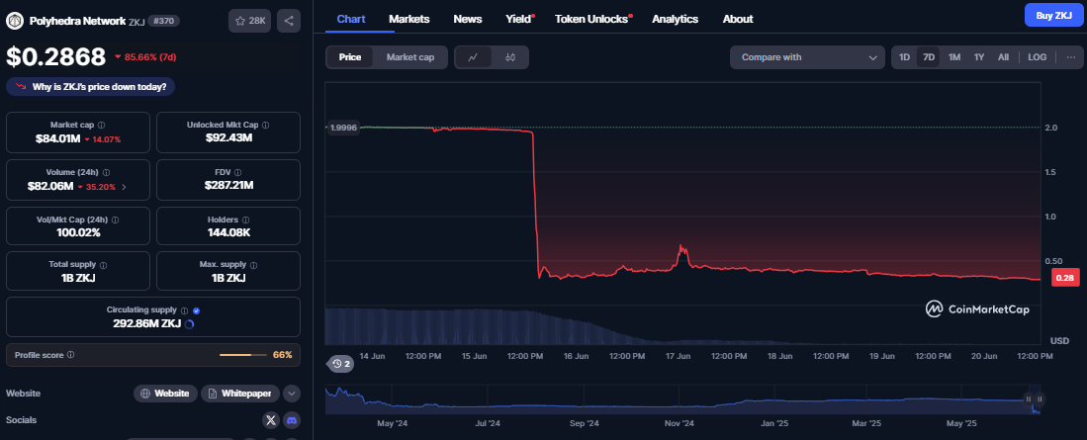Open the chart more-options ellipsis

point(1071,57)
